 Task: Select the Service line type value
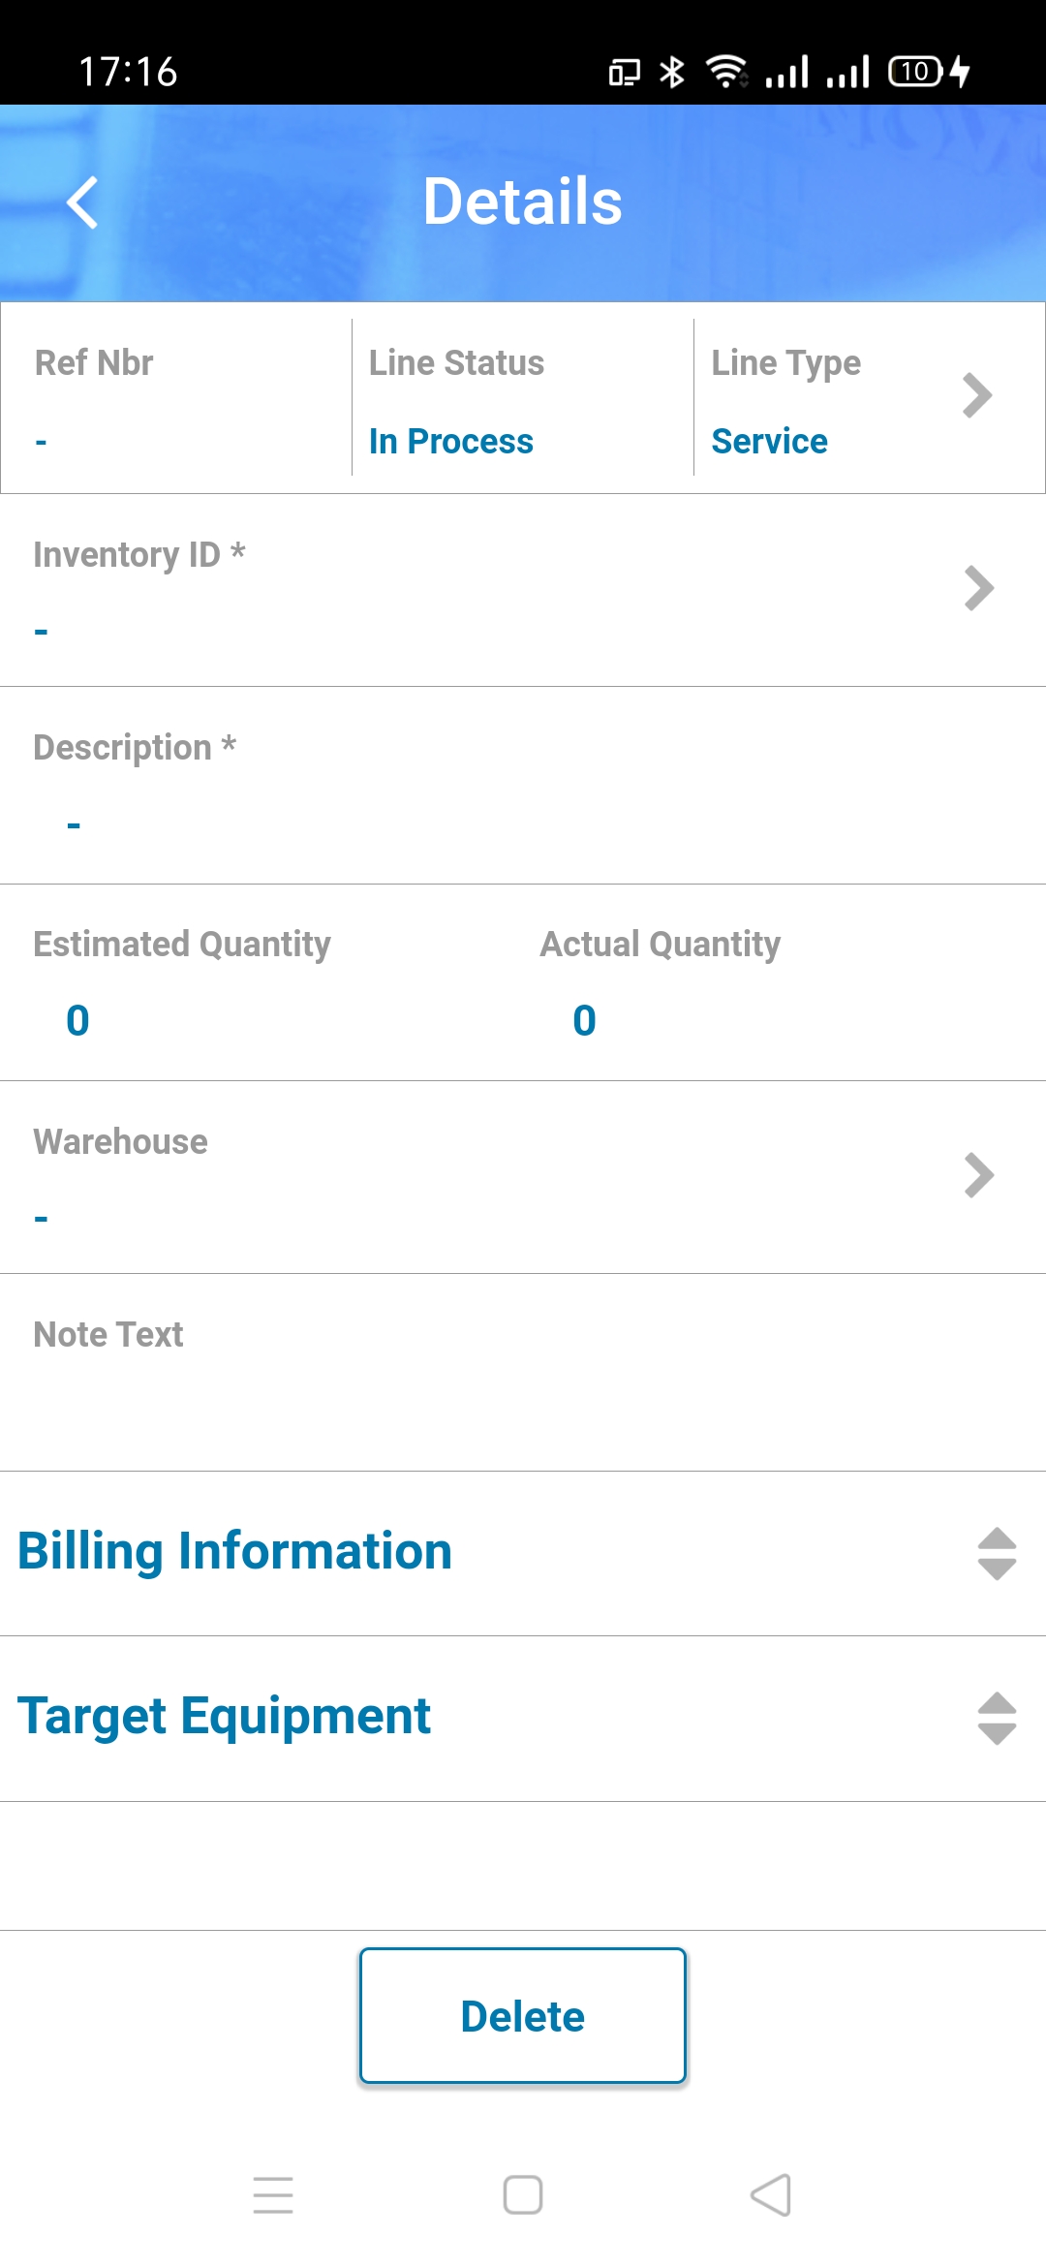769,441
